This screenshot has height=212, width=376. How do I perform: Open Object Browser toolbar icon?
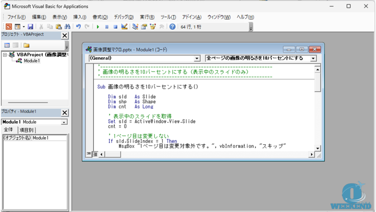click(x=153, y=26)
